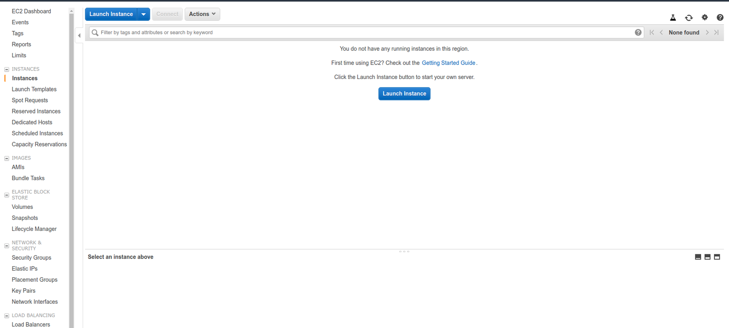Click the top toolbar Launch Instance button
This screenshot has height=328, width=729.
click(x=111, y=14)
